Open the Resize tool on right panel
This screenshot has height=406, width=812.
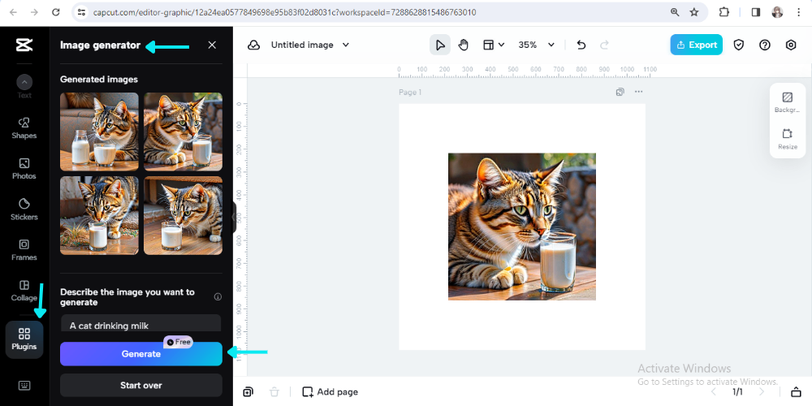[x=787, y=140]
